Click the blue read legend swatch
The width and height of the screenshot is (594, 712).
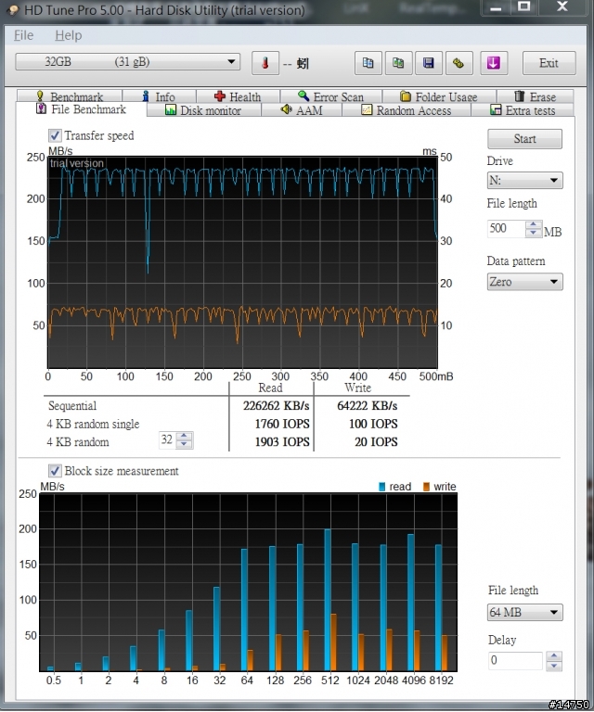(x=381, y=487)
